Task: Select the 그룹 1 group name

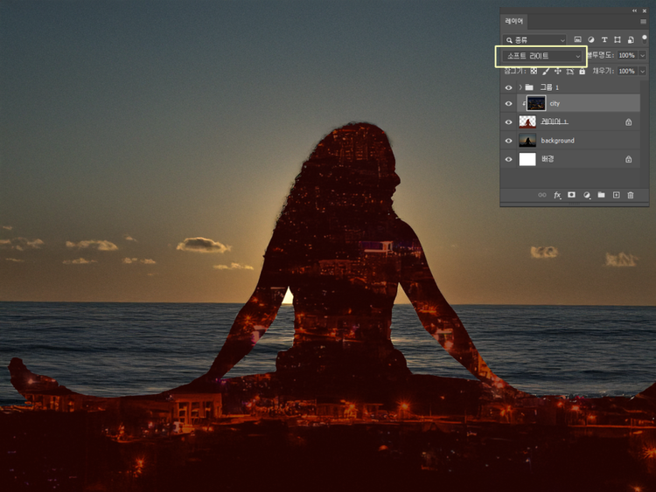Action: tap(549, 87)
